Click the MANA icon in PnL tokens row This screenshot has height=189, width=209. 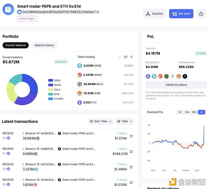[160, 76]
